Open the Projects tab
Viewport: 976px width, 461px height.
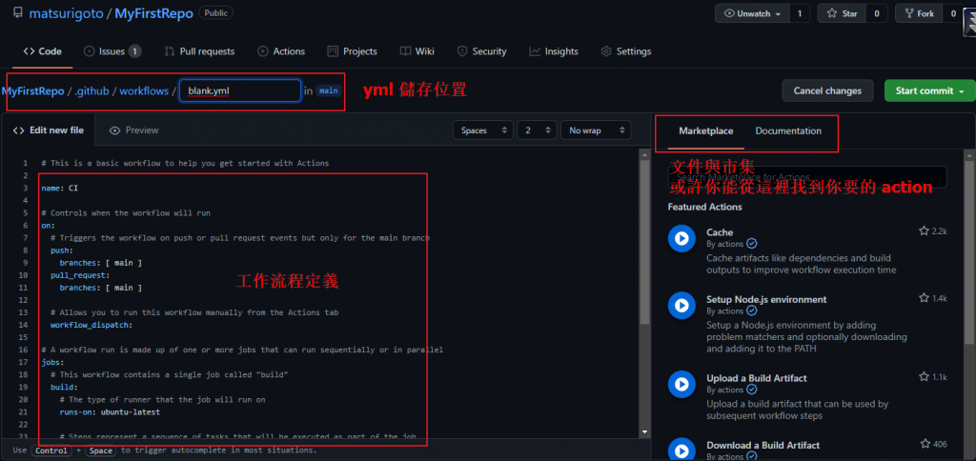(353, 51)
